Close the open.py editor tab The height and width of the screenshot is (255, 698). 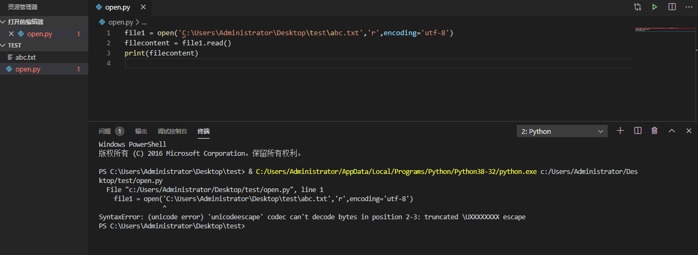point(142,7)
